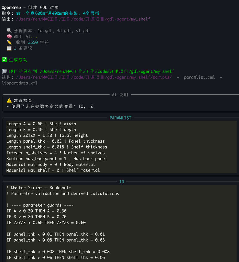Click the Length A = 0.60 Shelf width line
Viewport: 239px width, 262px height.
41,124
